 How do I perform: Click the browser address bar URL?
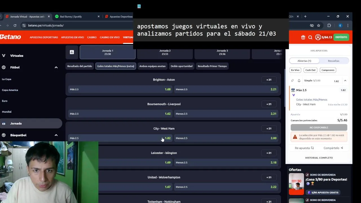(46, 25)
